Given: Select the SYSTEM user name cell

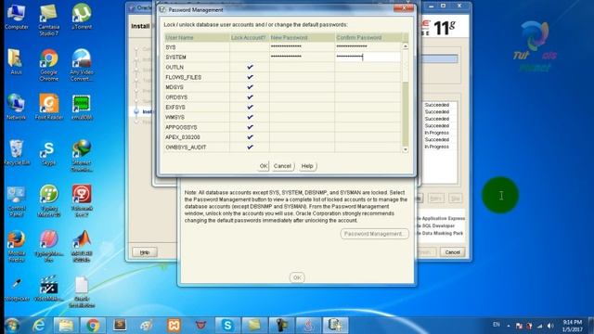Looking at the screenshot, I should pyautogui.click(x=197, y=57).
